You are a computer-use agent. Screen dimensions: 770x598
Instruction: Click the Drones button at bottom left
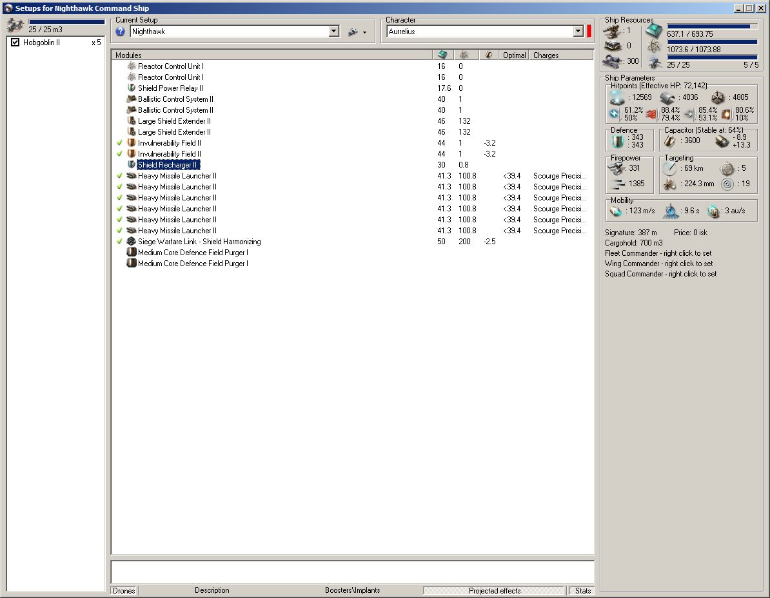click(x=124, y=590)
